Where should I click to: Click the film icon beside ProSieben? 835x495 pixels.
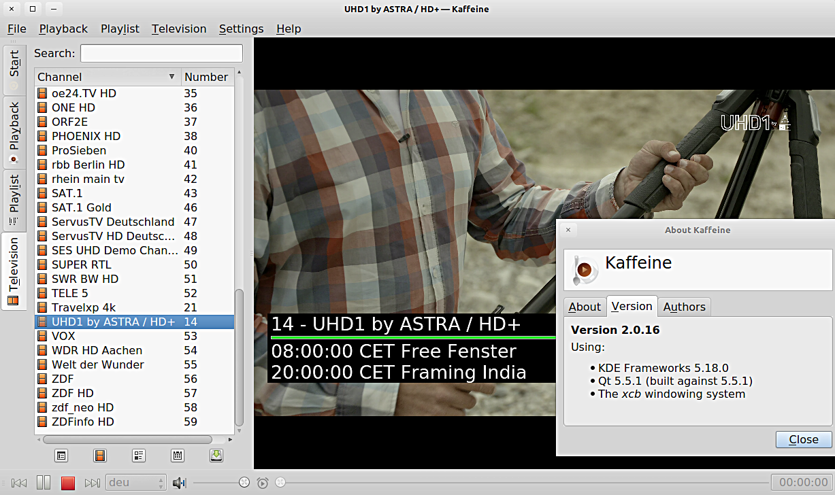point(43,150)
